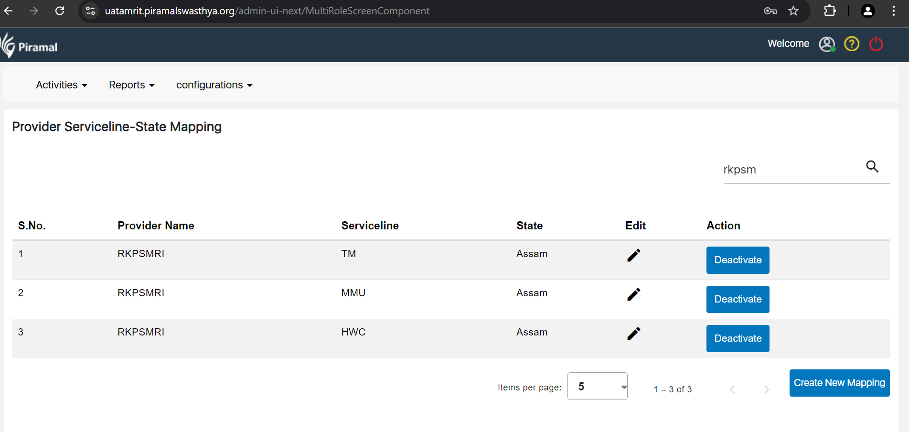Edit the HWC serviceline mapping row
909x432 pixels.
click(633, 334)
